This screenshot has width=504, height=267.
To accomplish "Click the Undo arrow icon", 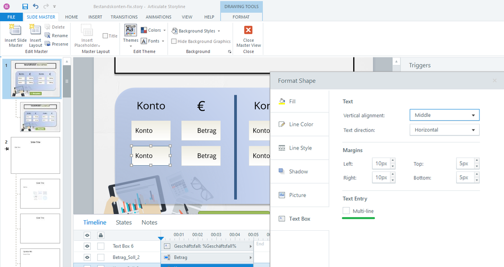I will pos(36,7).
